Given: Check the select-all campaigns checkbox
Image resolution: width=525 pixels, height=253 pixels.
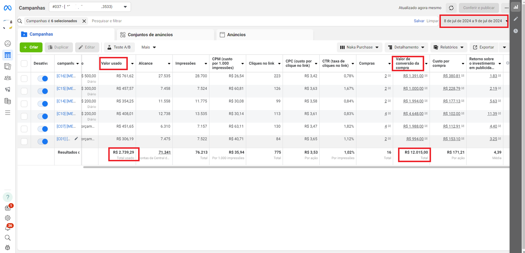Looking at the screenshot, I should point(24,64).
